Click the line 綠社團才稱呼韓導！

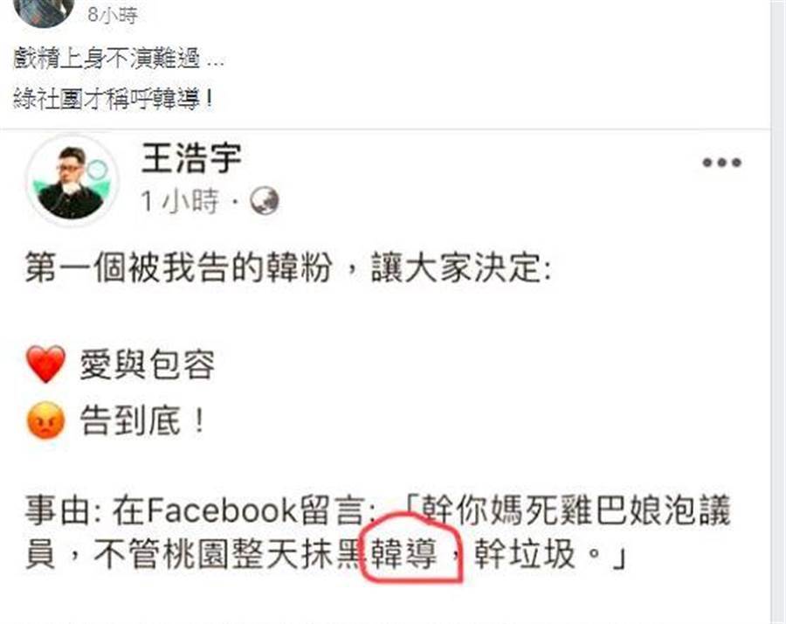click(x=114, y=98)
